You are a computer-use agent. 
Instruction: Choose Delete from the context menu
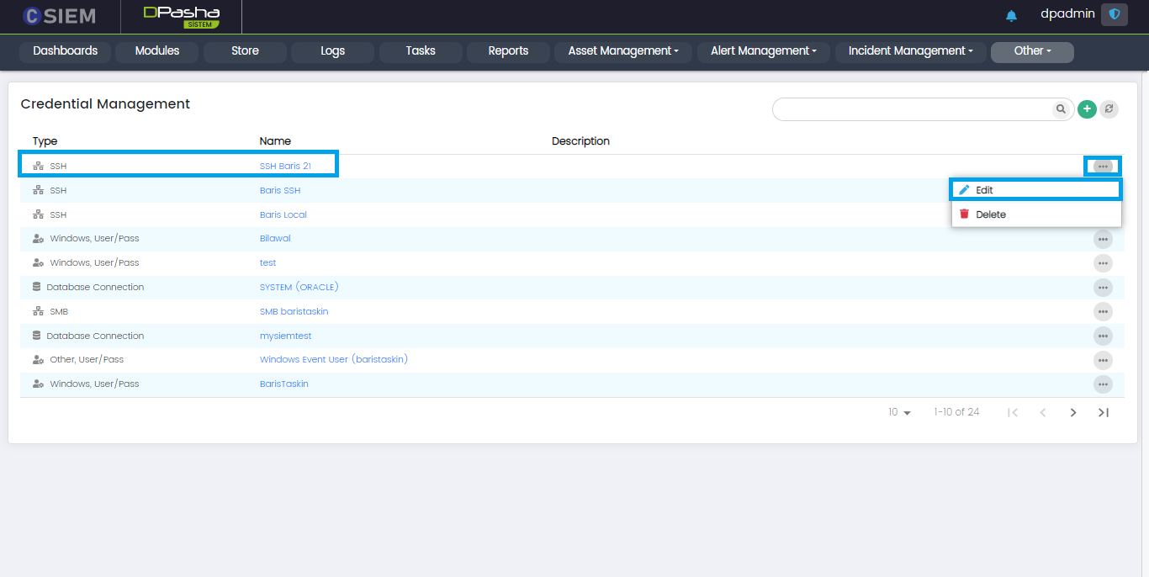point(990,214)
